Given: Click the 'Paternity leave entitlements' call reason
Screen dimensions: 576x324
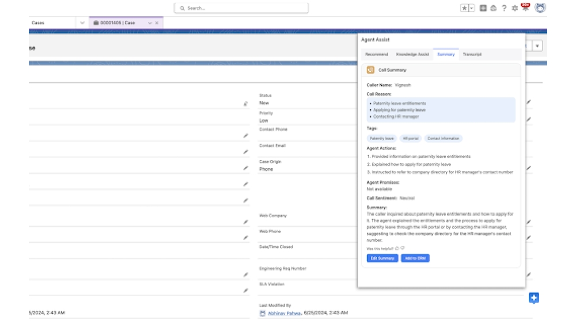Looking at the screenshot, I should pyautogui.click(x=399, y=104).
